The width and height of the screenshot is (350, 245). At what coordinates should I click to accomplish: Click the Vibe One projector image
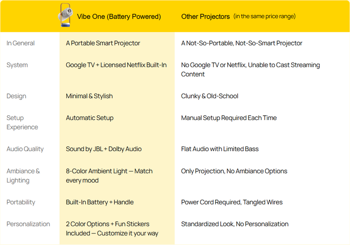point(65,15)
